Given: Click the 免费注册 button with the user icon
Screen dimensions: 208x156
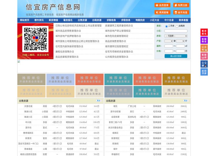Looking at the screenshot, I should click(x=181, y=5).
